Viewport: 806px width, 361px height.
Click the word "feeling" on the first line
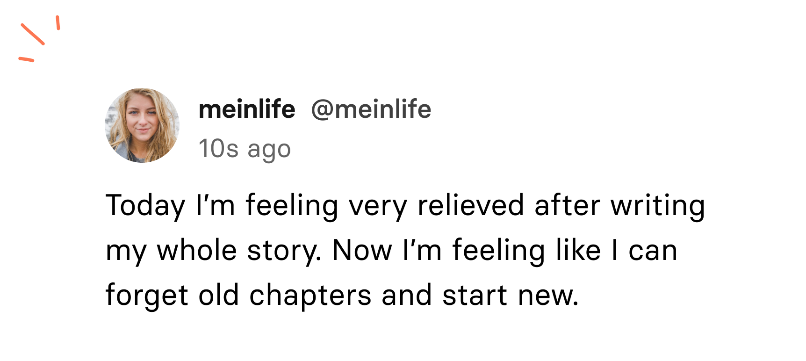pos(292,206)
